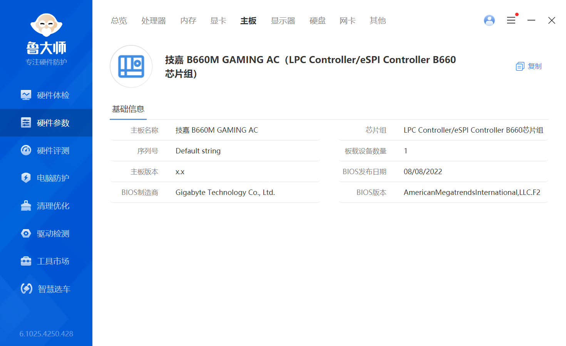Click AmericanMegatrendsInternational,LLC.F2 BIOS version value

tap(472, 192)
